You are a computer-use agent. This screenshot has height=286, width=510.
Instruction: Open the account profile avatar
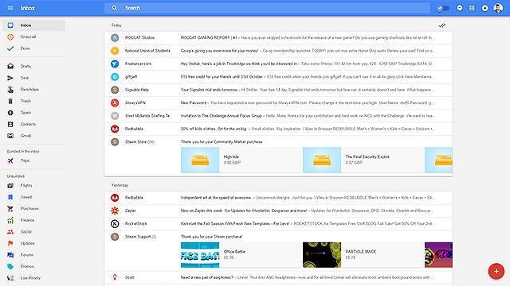pyautogui.click(x=498, y=8)
